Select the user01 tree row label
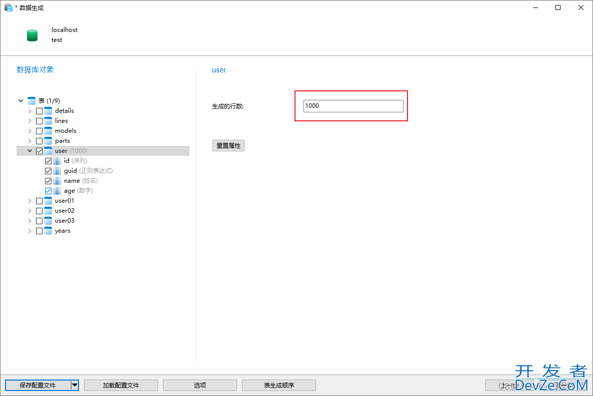 click(x=64, y=201)
